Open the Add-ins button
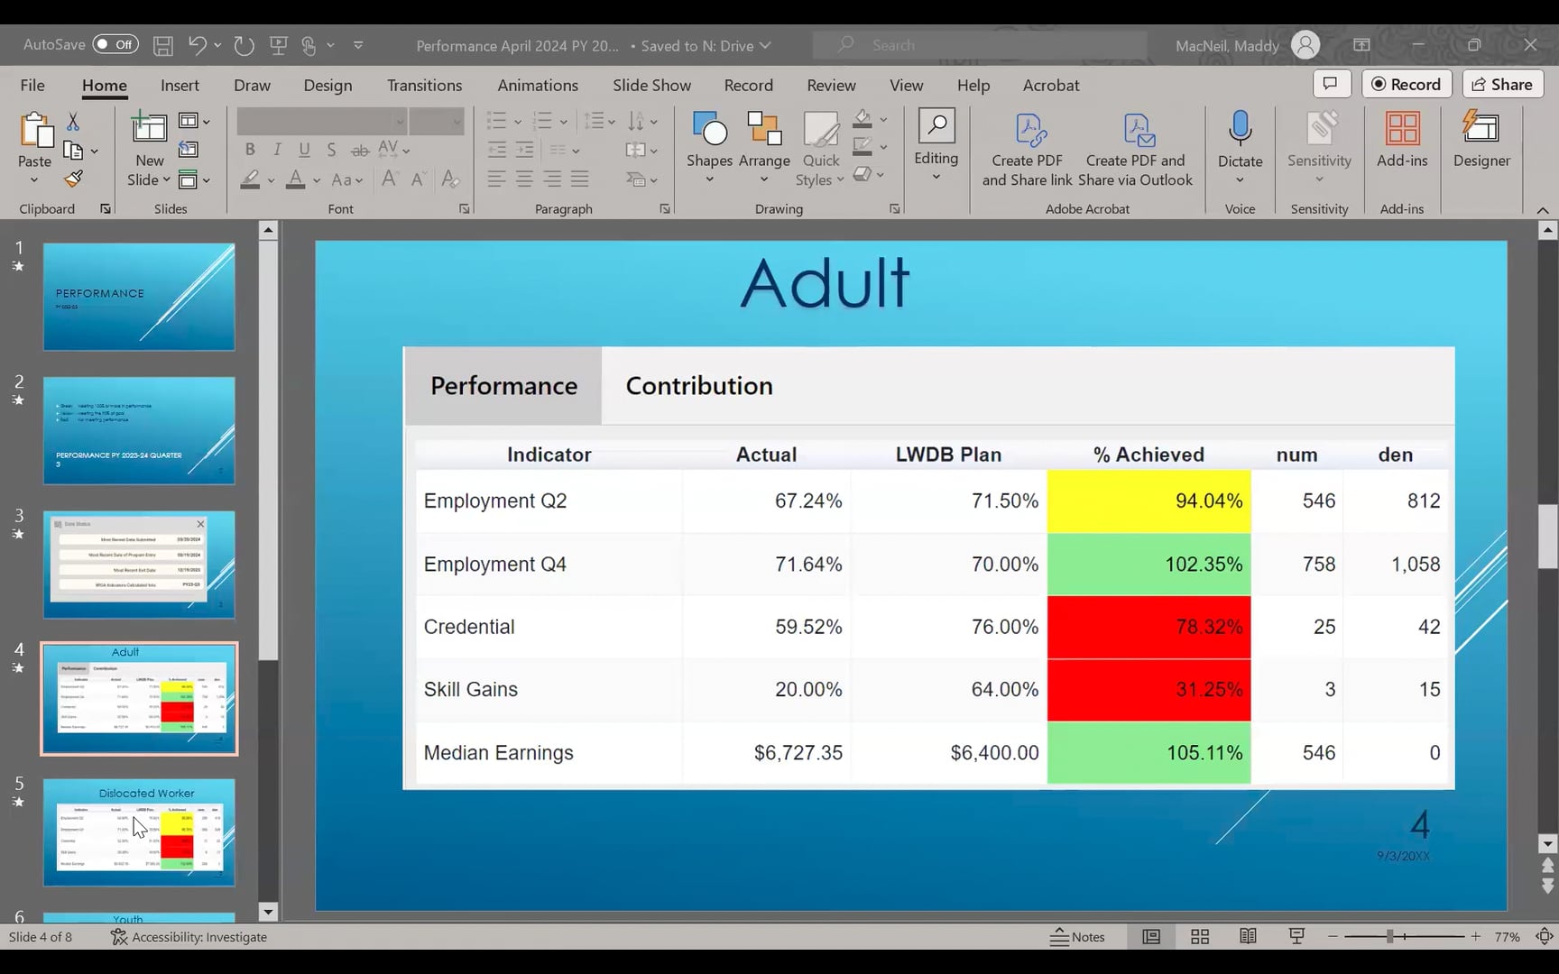This screenshot has width=1559, height=974. (1401, 141)
